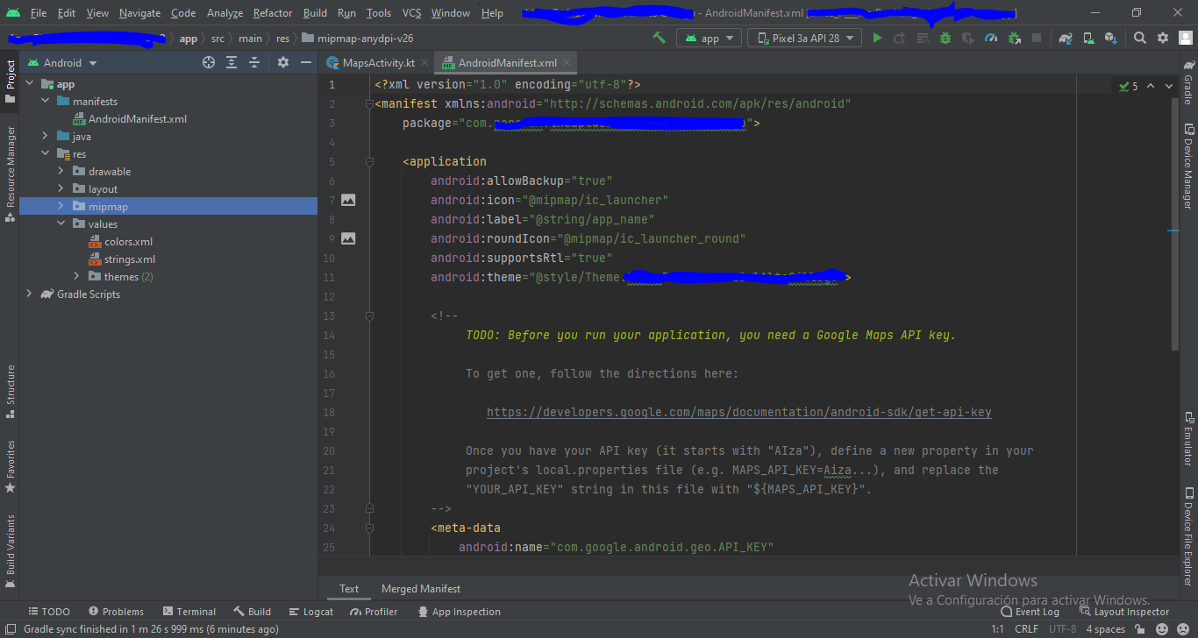
Task: Click the Profile app gauge icon
Action: pyautogui.click(x=991, y=38)
